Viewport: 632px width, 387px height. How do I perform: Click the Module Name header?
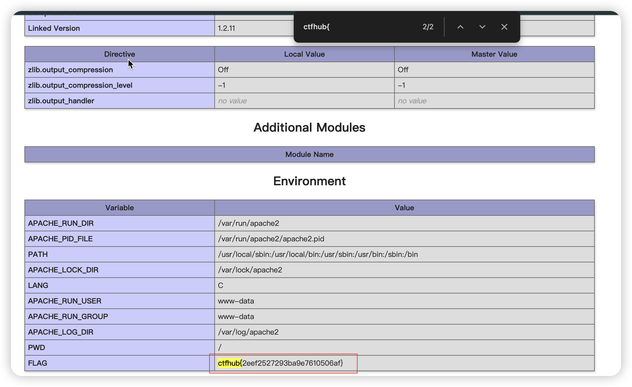pyautogui.click(x=309, y=154)
